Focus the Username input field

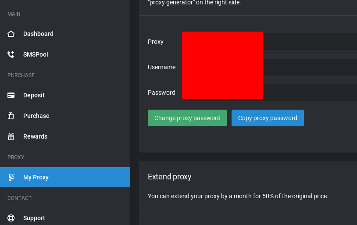[310, 67]
